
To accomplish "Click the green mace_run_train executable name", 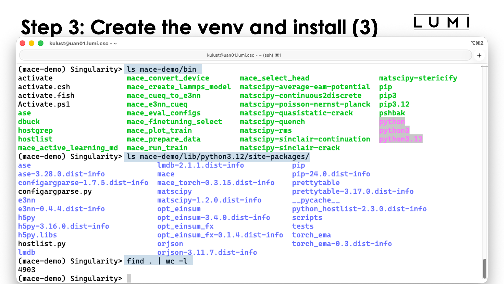I will coord(157,148).
